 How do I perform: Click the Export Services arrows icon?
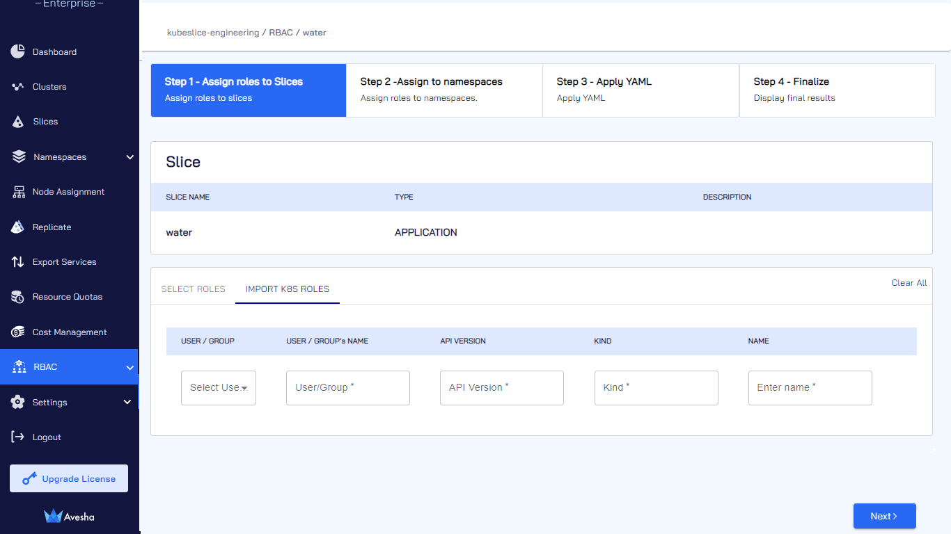(18, 262)
